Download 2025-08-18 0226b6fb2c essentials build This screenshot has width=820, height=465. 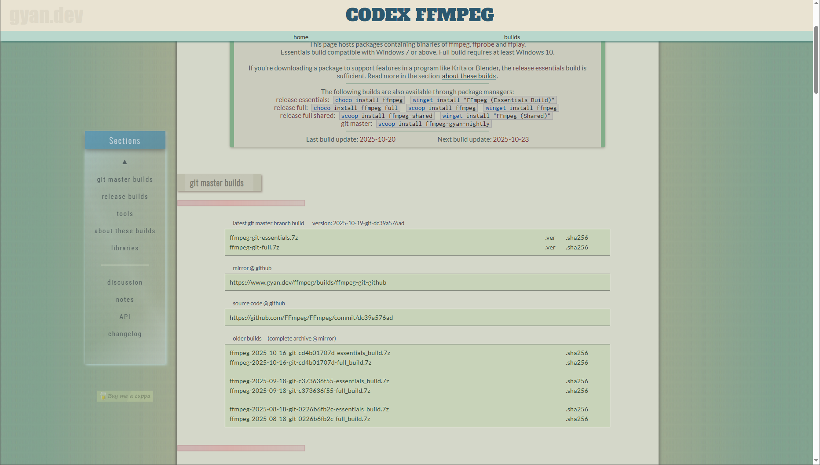pyautogui.click(x=309, y=409)
